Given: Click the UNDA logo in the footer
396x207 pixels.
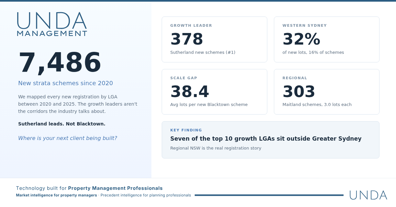Looking at the screenshot, I should [x=368, y=195].
